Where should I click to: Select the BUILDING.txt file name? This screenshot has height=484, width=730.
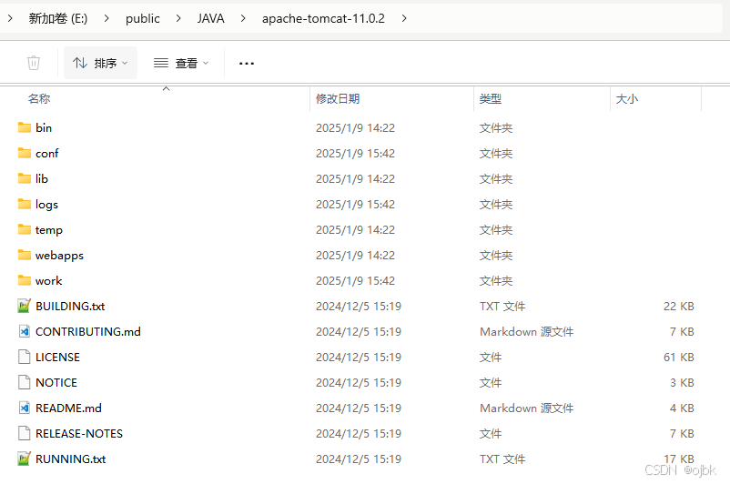pos(70,307)
